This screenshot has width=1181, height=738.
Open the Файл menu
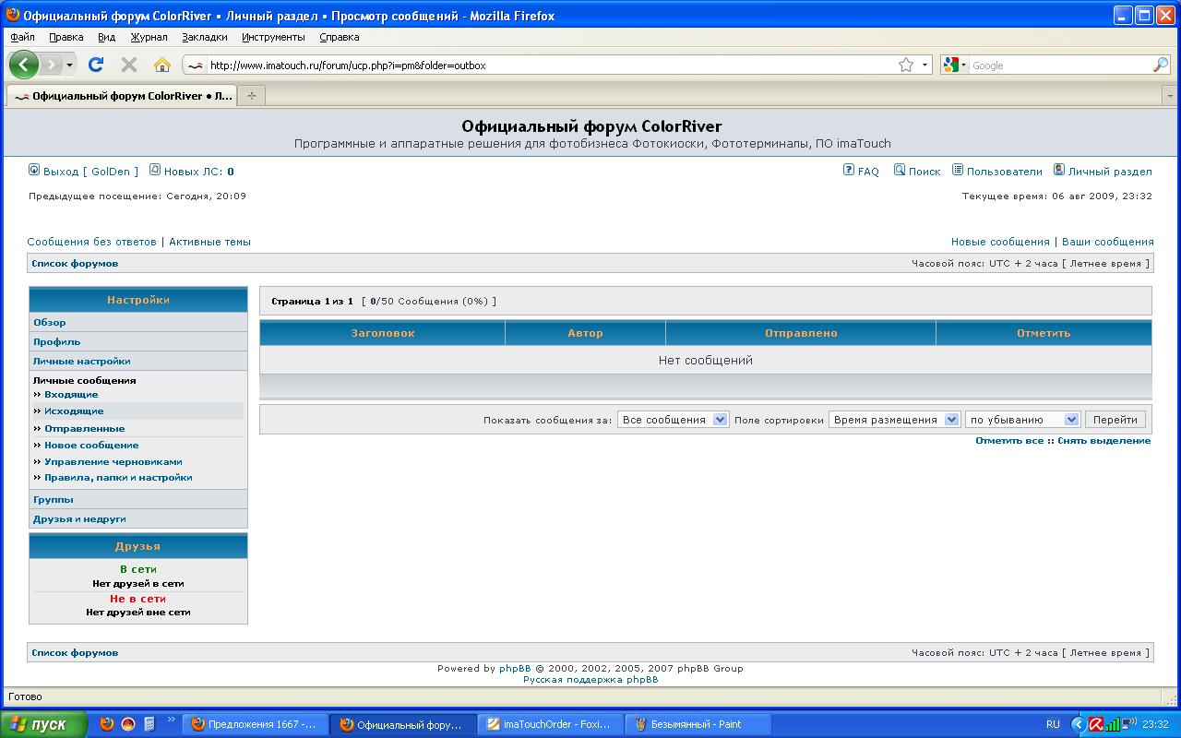pos(23,37)
